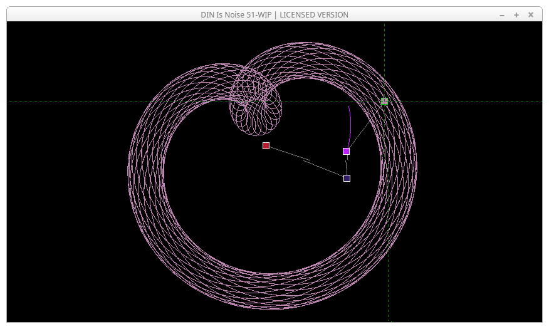Image resolution: width=549 pixels, height=329 pixels.
Task: Close the DIN Is Noise window
Action: click(531, 14)
